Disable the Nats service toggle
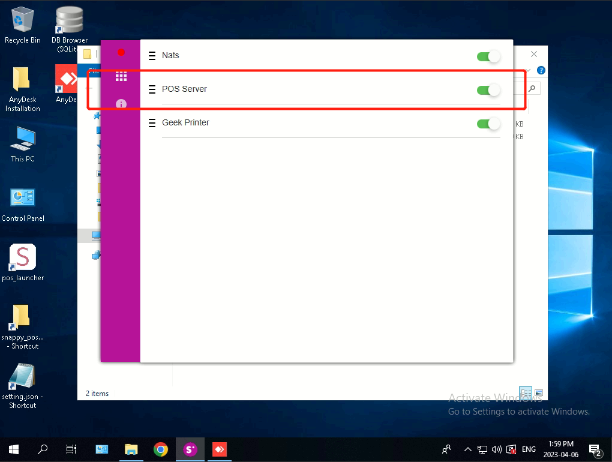Image resolution: width=612 pixels, height=462 pixels. (x=488, y=56)
